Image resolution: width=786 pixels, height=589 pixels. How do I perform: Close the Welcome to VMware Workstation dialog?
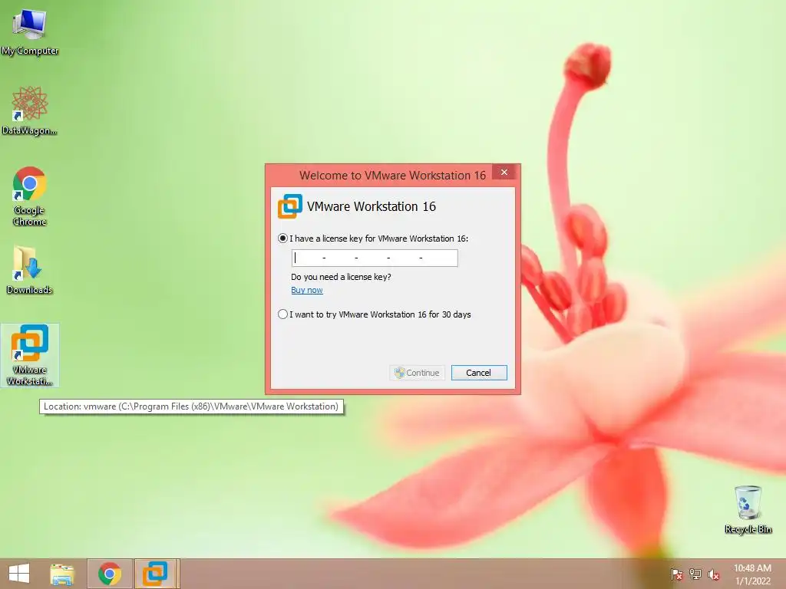pyautogui.click(x=504, y=173)
